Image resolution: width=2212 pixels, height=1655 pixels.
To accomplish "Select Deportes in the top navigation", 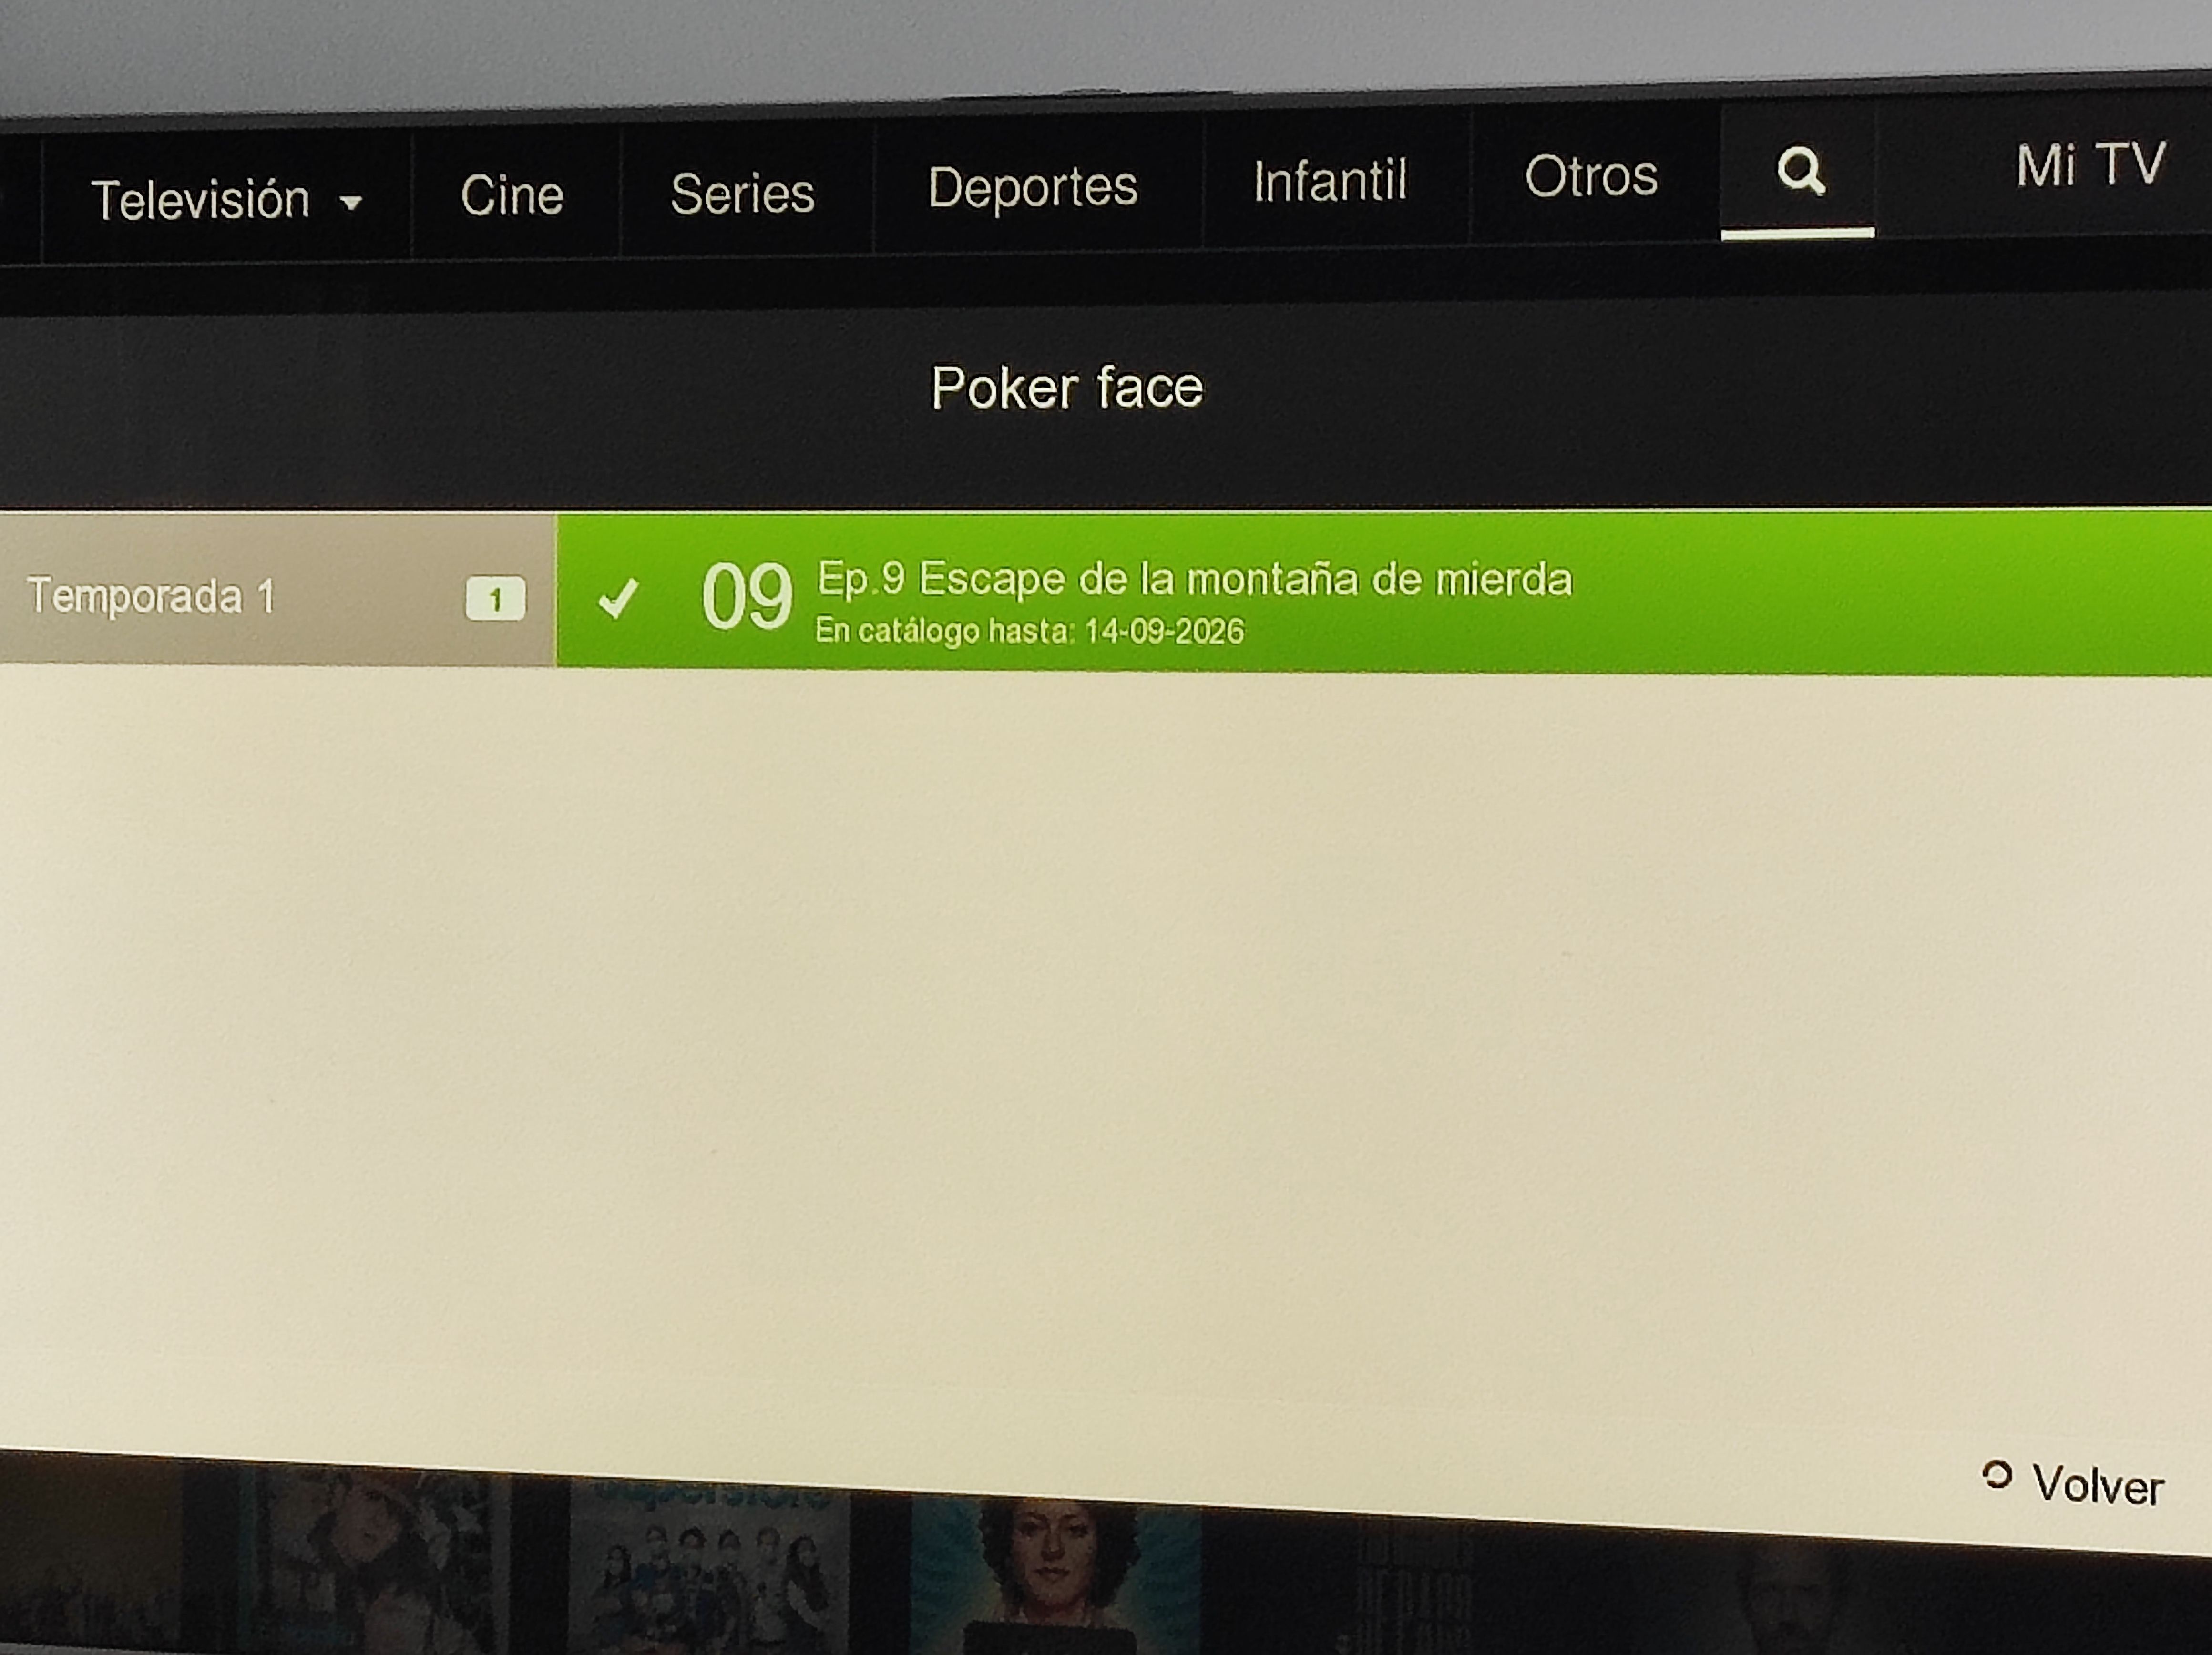I will (x=1032, y=187).
